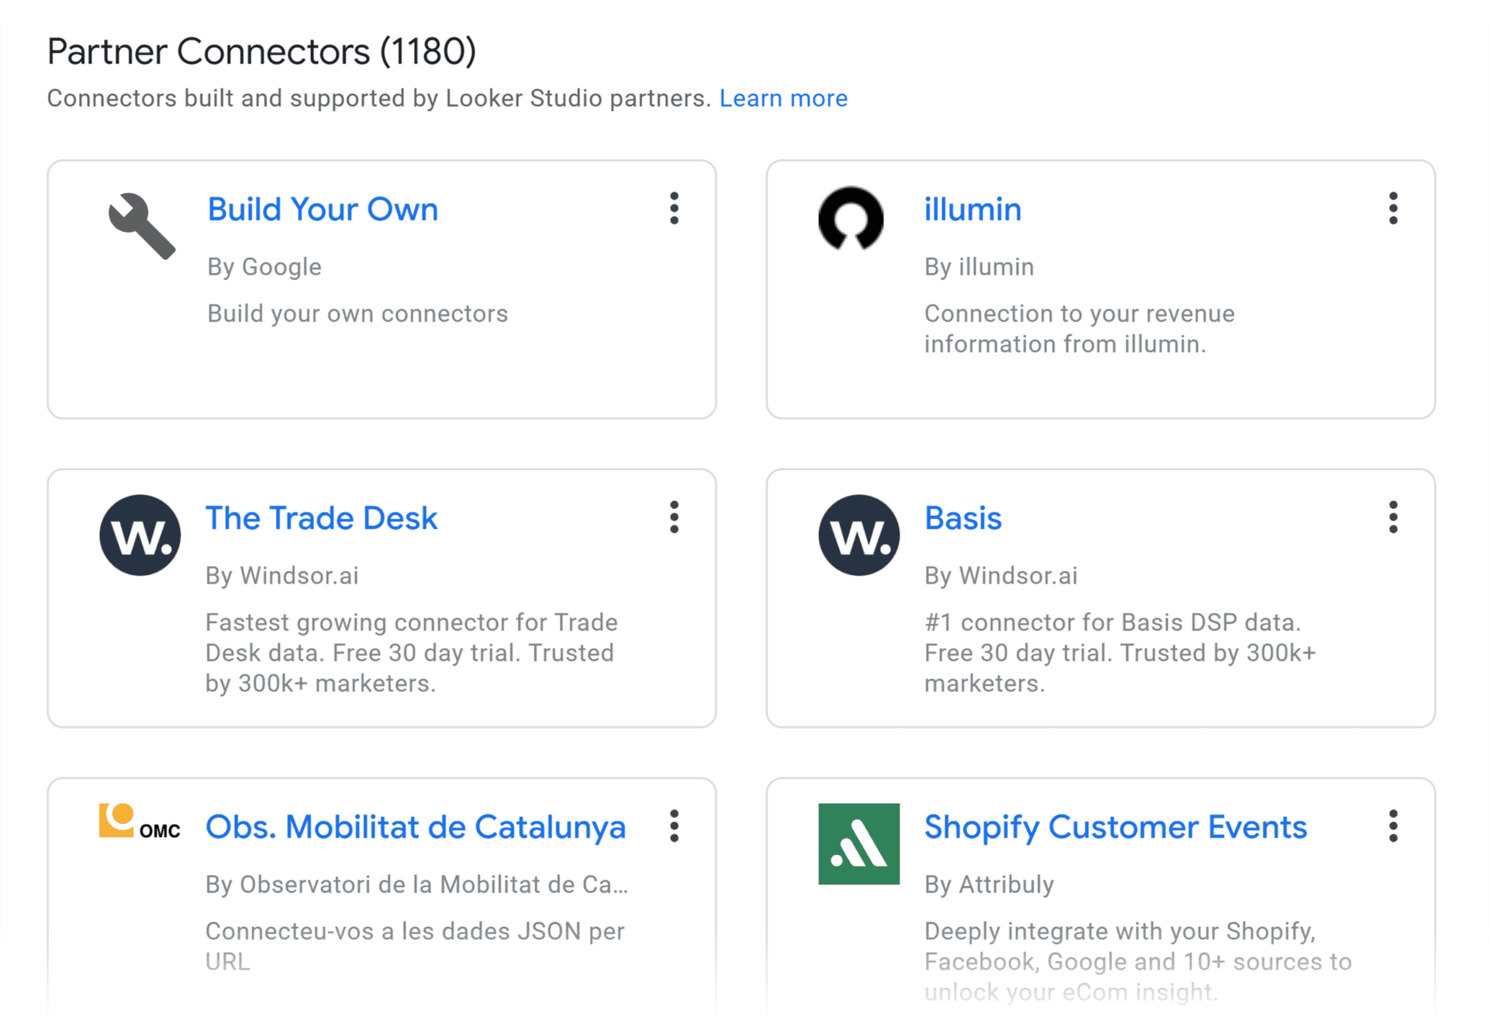Click the green Attribuly logo icon
Screen dimensions: 1489x1017
pyautogui.click(x=859, y=844)
